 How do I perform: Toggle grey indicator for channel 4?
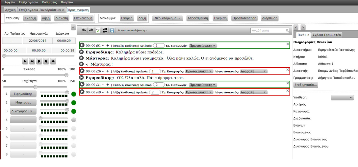tap(74, 120)
